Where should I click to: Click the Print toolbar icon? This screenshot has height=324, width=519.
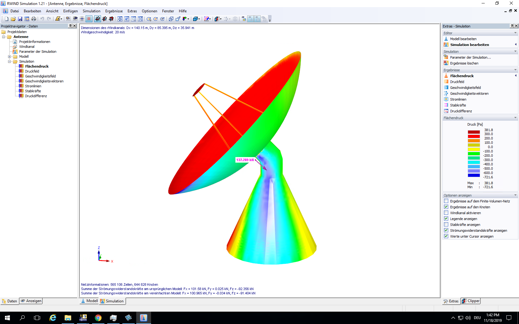[34, 19]
